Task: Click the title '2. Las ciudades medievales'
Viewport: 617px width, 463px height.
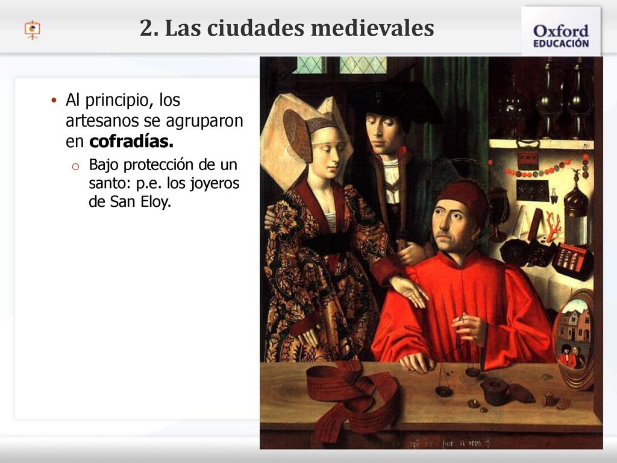Action: (287, 28)
